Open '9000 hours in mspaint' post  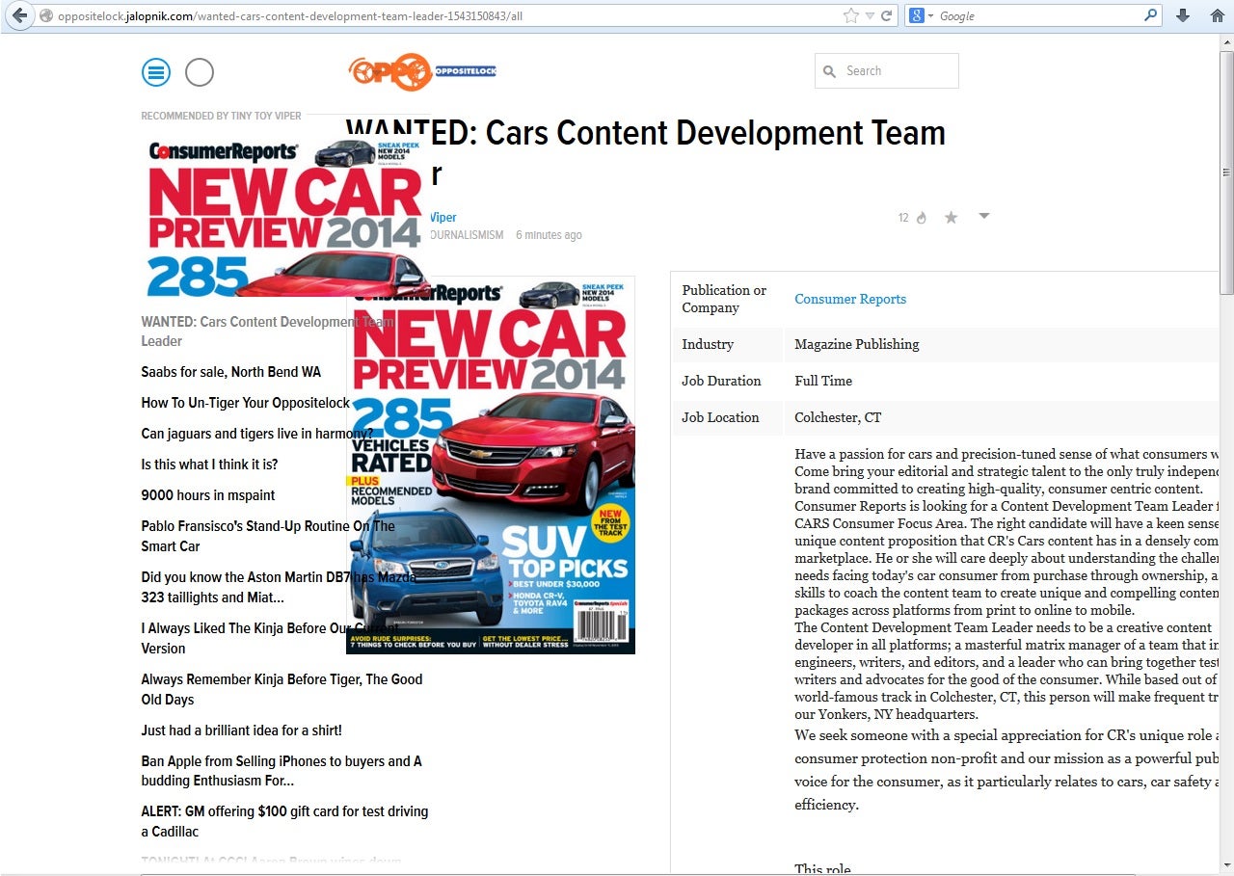coord(208,495)
